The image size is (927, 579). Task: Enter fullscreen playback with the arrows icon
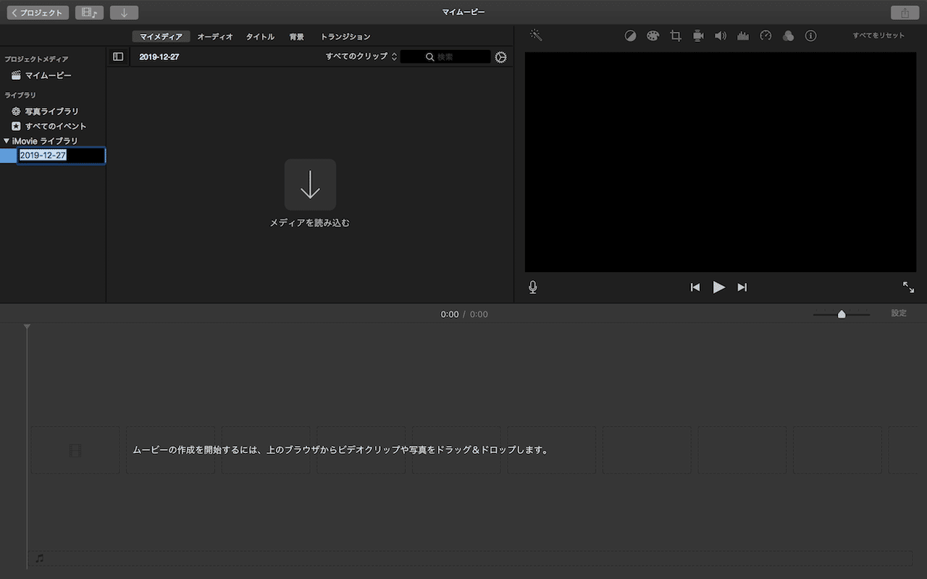tap(908, 287)
